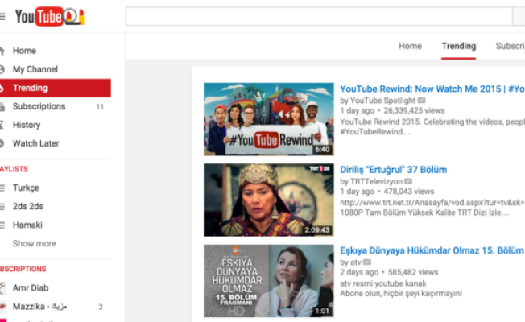The width and height of the screenshot is (525, 322).
Task: Click the Subscriptions icon in the sidebar
Action: click(x=2, y=107)
